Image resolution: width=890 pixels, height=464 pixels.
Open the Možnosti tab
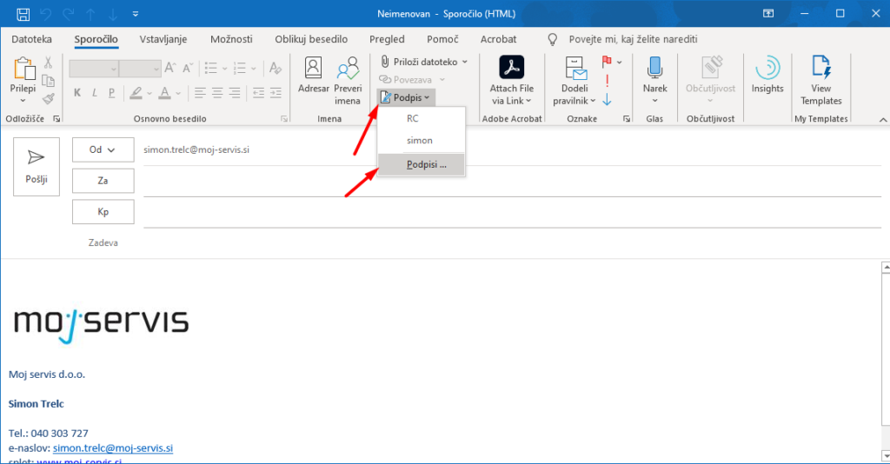pos(231,39)
